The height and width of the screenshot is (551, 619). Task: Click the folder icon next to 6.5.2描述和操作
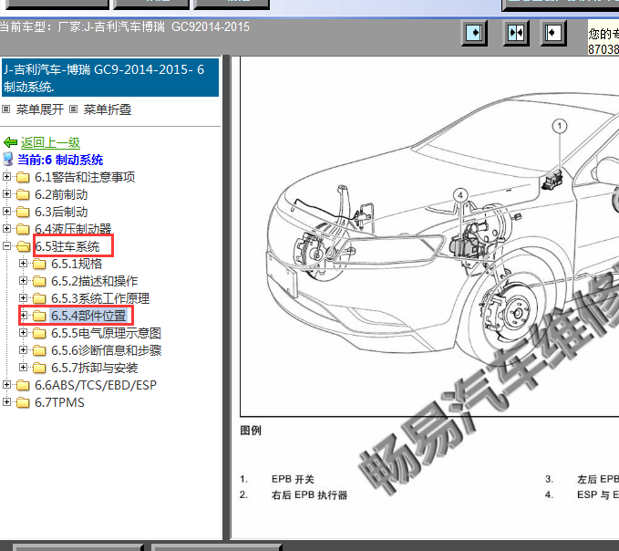(39, 281)
